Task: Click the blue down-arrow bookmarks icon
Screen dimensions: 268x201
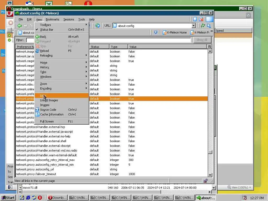Action: (x=155, y=32)
